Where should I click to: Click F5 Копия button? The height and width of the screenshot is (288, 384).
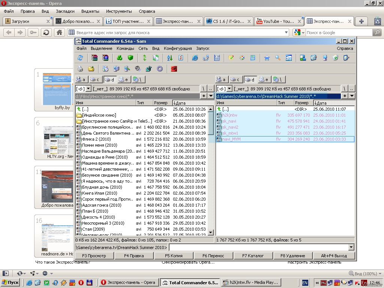(174, 256)
